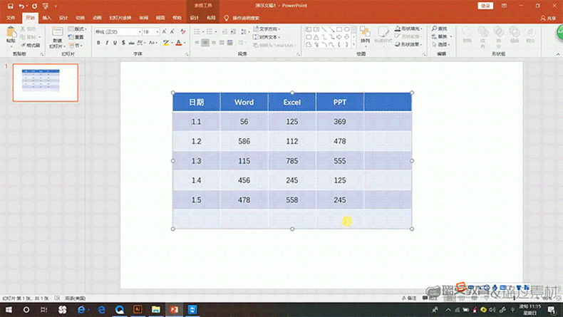
Task: Click the text highlight color button
Action: coord(165,43)
